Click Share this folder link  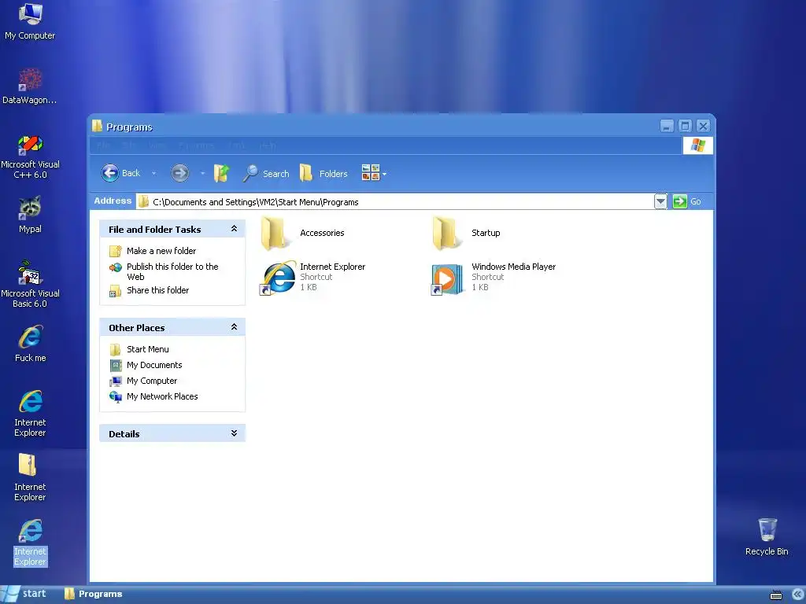pos(157,290)
